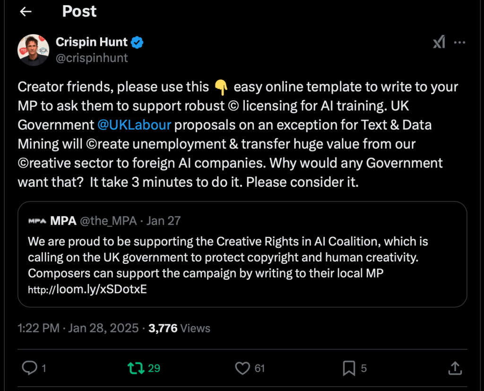Like the post with heart icon
Image resolution: width=484 pixels, height=391 pixels.
point(242,368)
